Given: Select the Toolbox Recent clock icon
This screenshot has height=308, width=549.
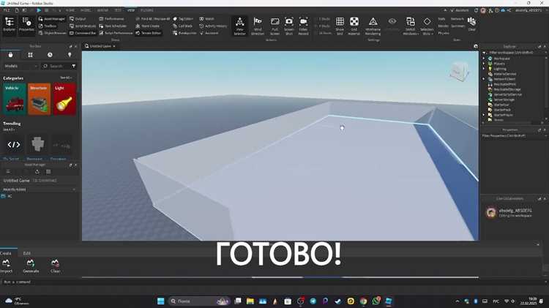Looking at the screenshot, I should (x=50, y=55).
